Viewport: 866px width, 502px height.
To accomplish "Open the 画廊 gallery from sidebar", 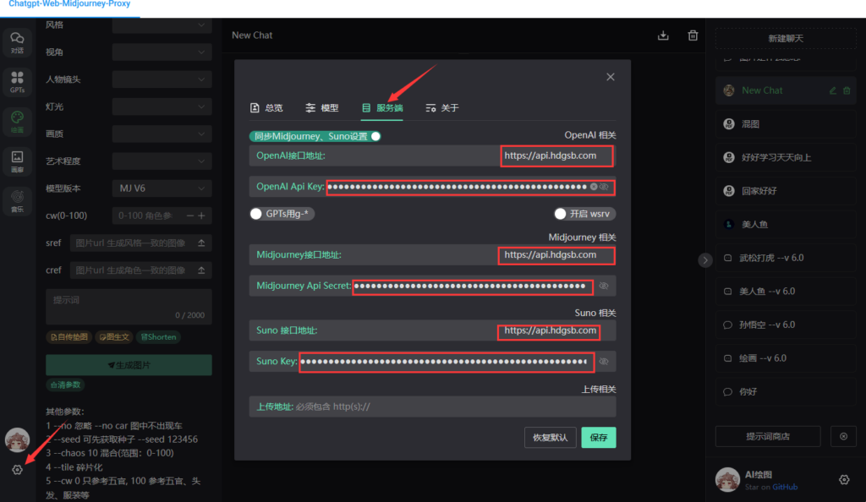I will point(18,162).
